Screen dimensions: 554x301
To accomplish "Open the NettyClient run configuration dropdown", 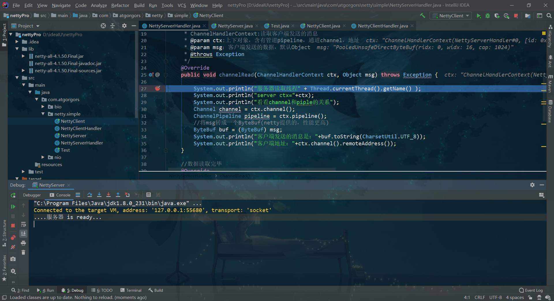I will click(x=451, y=16).
